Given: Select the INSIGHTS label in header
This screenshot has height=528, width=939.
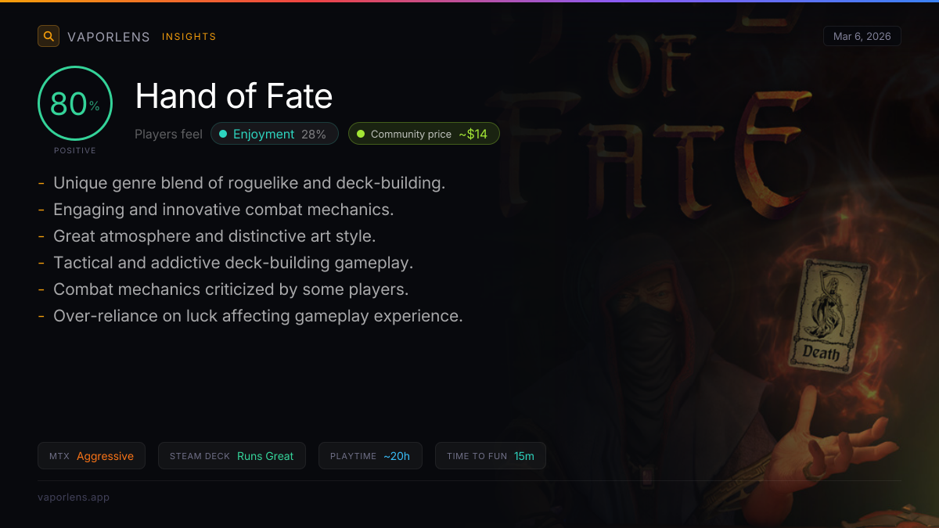Looking at the screenshot, I should (x=189, y=37).
